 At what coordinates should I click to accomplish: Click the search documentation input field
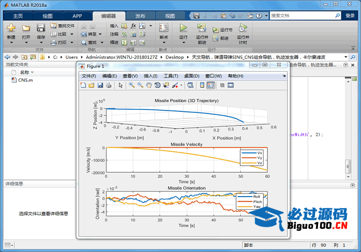coord(302,16)
